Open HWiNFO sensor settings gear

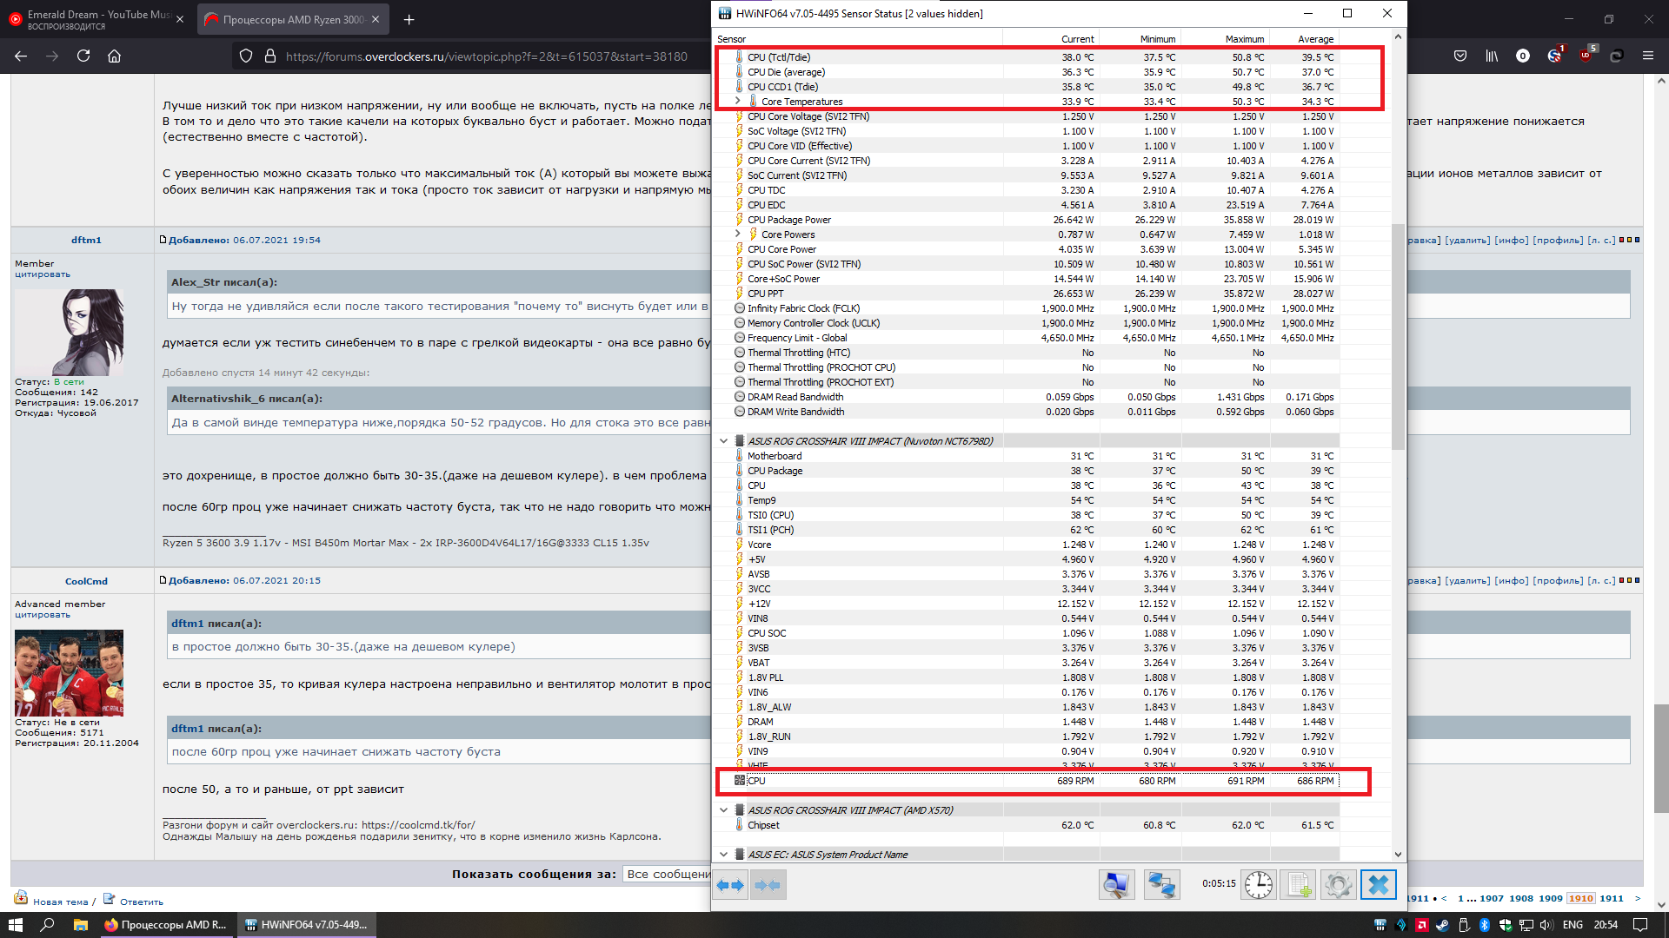(x=1338, y=885)
